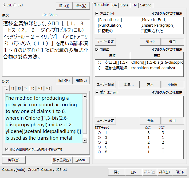The width and height of the screenshot is (189, 178).
Task: Select the 遷移金属触媒 glossary entry radio
Action: pos(100,68)
